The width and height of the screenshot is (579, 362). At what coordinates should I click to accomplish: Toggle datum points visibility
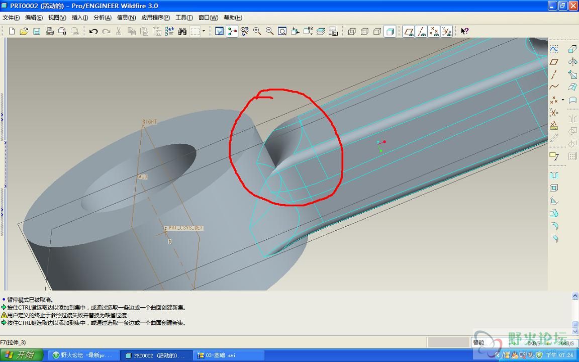434,31
